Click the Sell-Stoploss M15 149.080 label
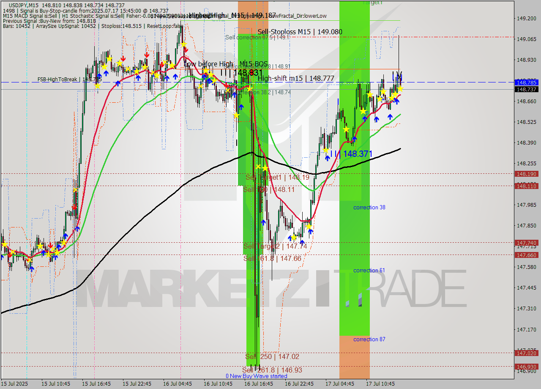 300,32
